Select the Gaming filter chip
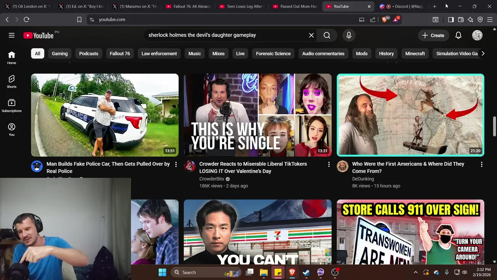This screenshot has height=280, width=497. pyautogui.click(x=60, y=54)
